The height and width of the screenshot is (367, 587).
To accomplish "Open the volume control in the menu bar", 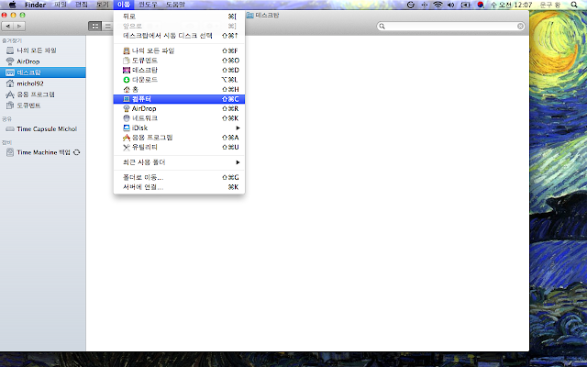I will [451, 5].
